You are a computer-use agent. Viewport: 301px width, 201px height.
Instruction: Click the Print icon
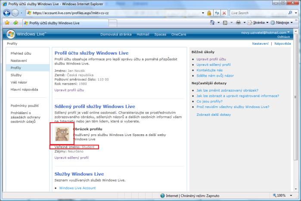click(x=238, y=23)
